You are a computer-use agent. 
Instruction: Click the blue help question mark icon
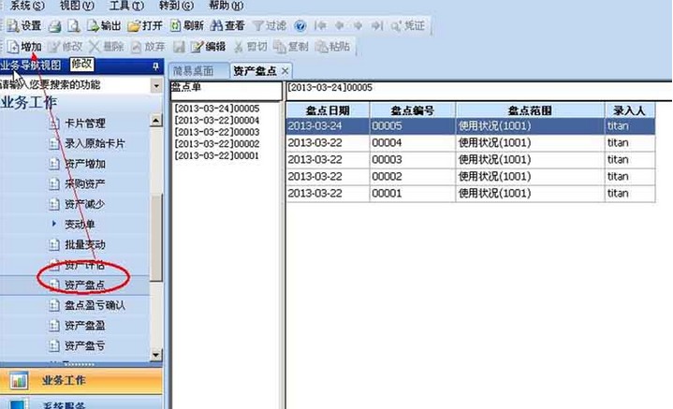[x=300, y=26]
